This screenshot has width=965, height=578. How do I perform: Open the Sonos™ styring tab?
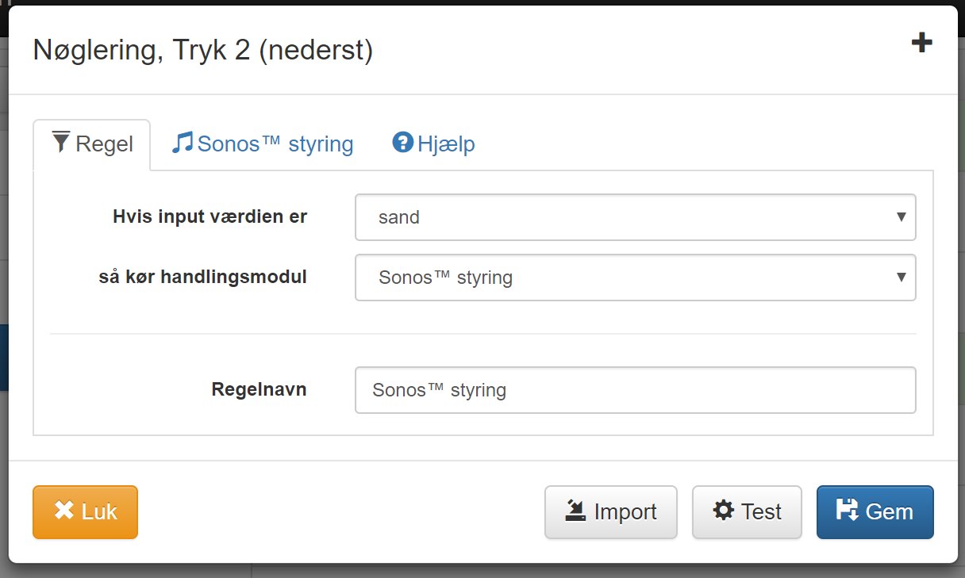tap(263, 144)
